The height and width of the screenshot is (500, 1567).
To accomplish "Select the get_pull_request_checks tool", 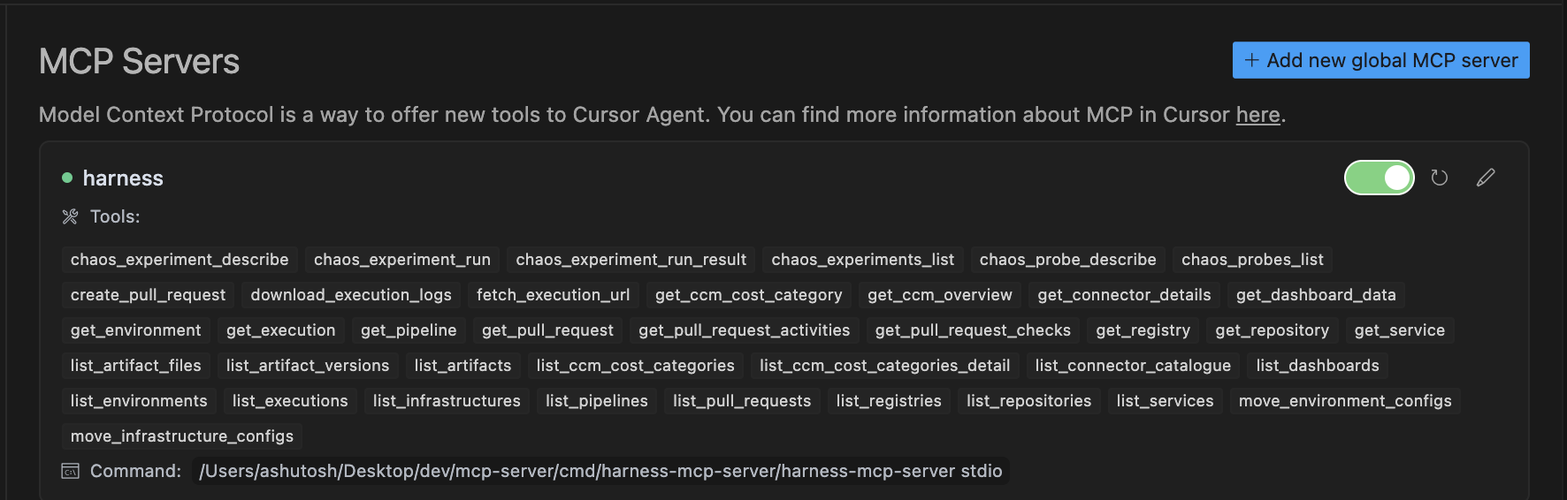I will (x=973, y=330).
